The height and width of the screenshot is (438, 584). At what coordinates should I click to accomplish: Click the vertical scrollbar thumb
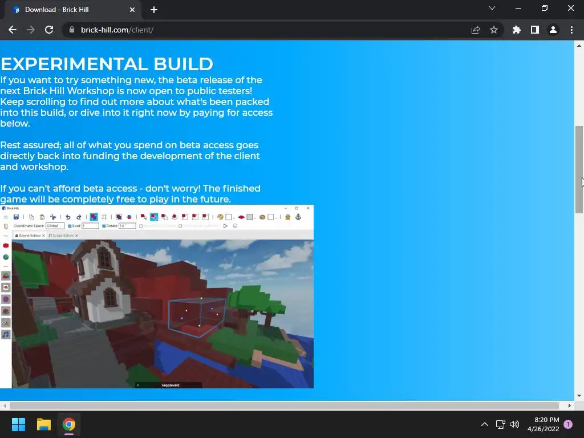[579, 169]
